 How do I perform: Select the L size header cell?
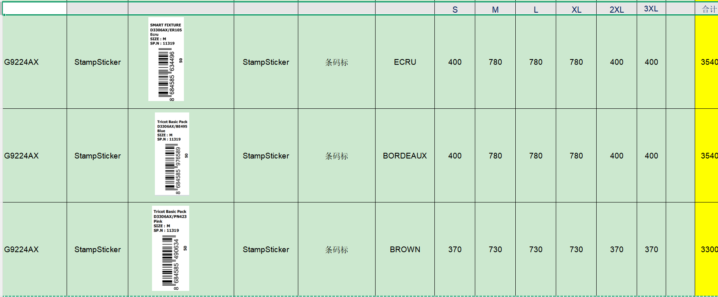click(535, 9)
